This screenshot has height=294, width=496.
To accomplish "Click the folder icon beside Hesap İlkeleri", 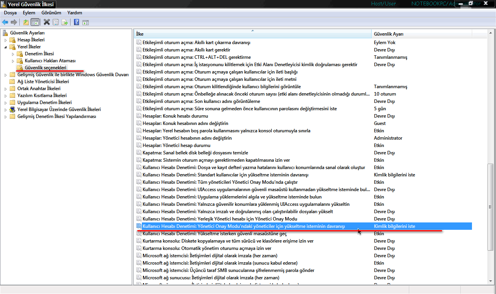I will (12, 40).
